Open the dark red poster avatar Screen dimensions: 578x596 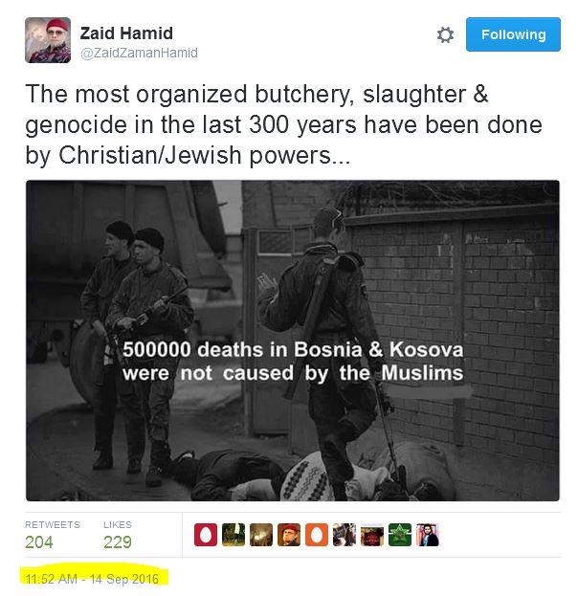pos(372,535)
